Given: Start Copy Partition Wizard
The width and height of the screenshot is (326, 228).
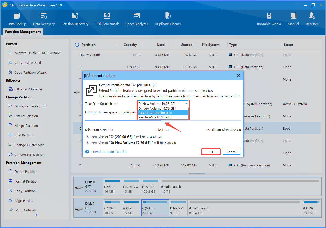Looking at the screenshot, I should point(28,72).
